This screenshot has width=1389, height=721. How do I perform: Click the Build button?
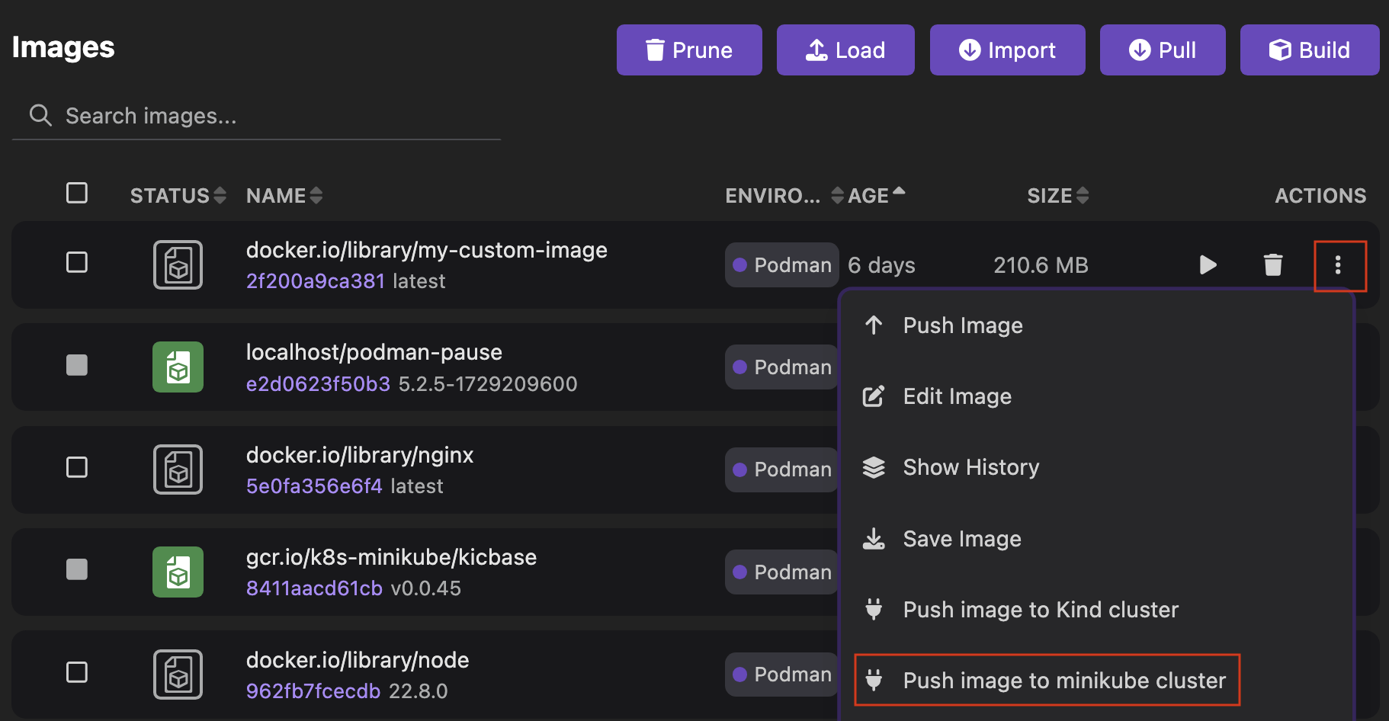point(1309,50)
